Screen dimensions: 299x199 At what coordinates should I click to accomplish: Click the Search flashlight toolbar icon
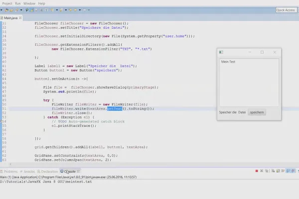click(x=16, y=10)
